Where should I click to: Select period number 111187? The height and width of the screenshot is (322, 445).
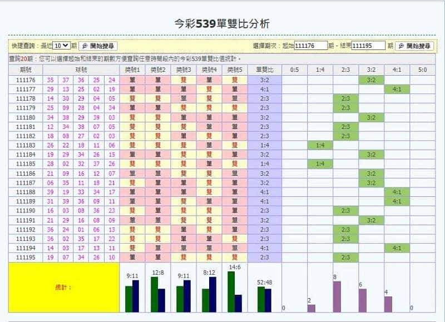pos(26,183)
